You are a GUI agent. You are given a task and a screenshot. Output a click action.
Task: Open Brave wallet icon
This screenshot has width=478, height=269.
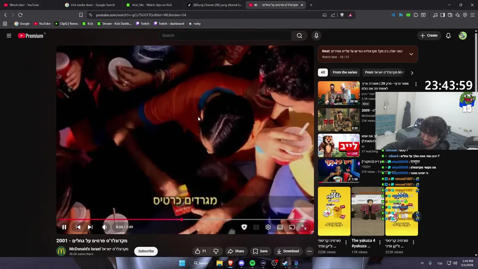click(450, 15)
